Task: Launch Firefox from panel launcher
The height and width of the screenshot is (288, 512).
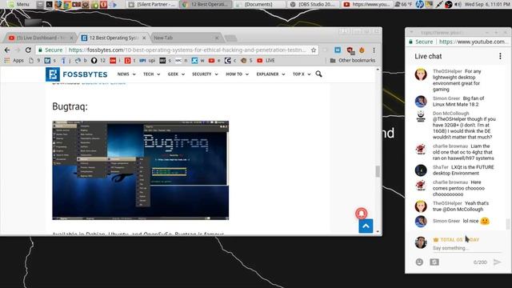Action: pos(58,4)
